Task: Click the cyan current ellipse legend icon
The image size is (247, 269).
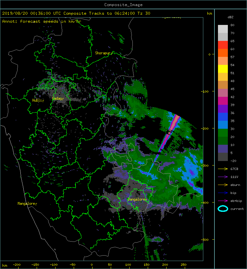Action: [223, 209]
